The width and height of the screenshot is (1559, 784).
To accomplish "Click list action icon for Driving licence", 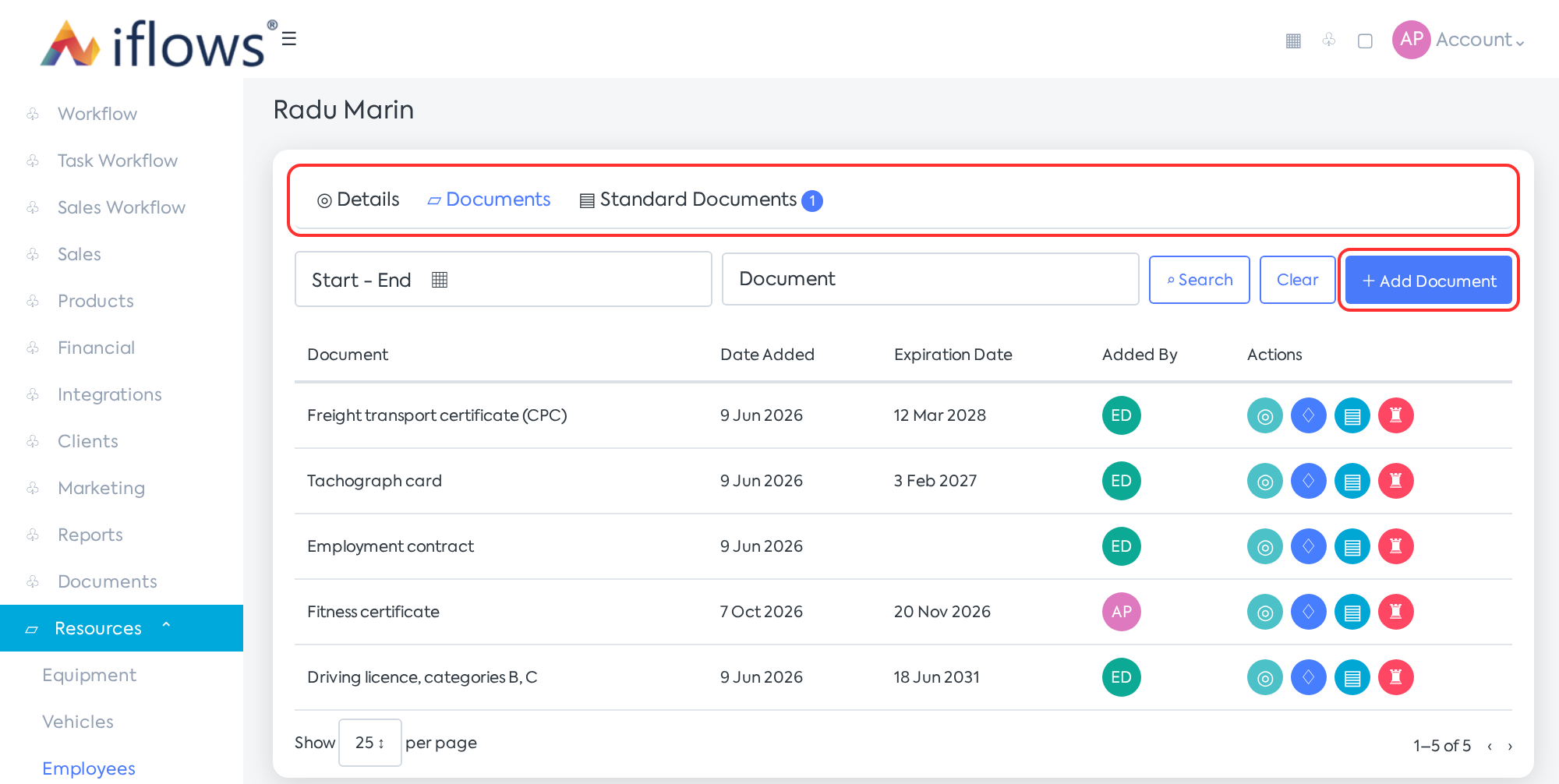I will pyautogui.click(x=1352, y=677).
